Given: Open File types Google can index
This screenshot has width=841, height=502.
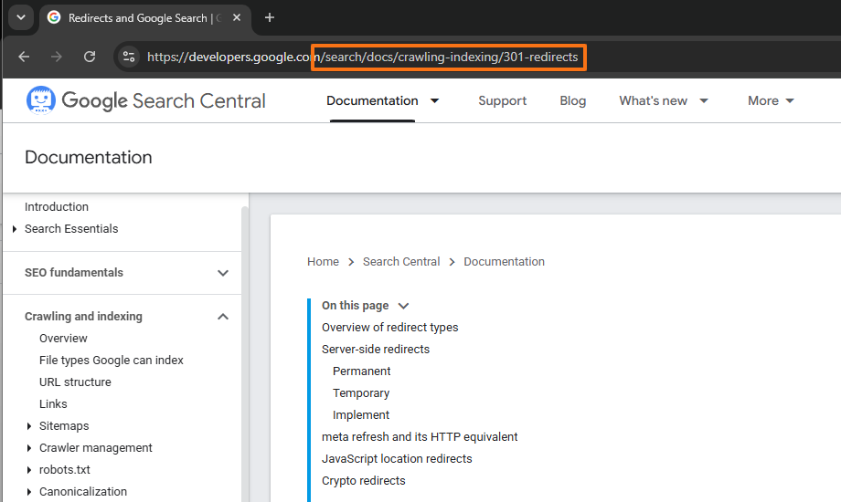Looking at the screenshot, I should [111, 361].
